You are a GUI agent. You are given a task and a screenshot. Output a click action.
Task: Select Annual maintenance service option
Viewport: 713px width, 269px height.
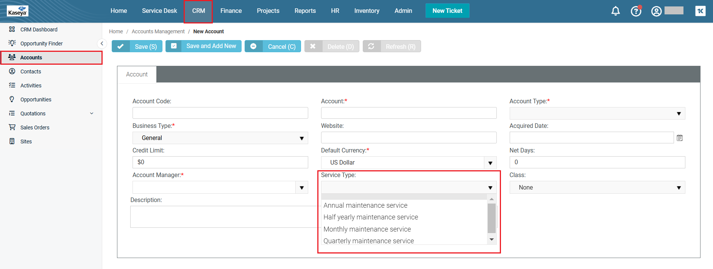pos(365,205)
